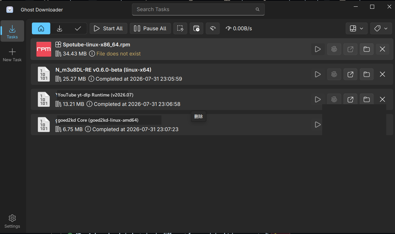Click the goed2kd Core task title
Image resolution: width=395 pixels, height=234 pixels.
(x=98, y=120)
